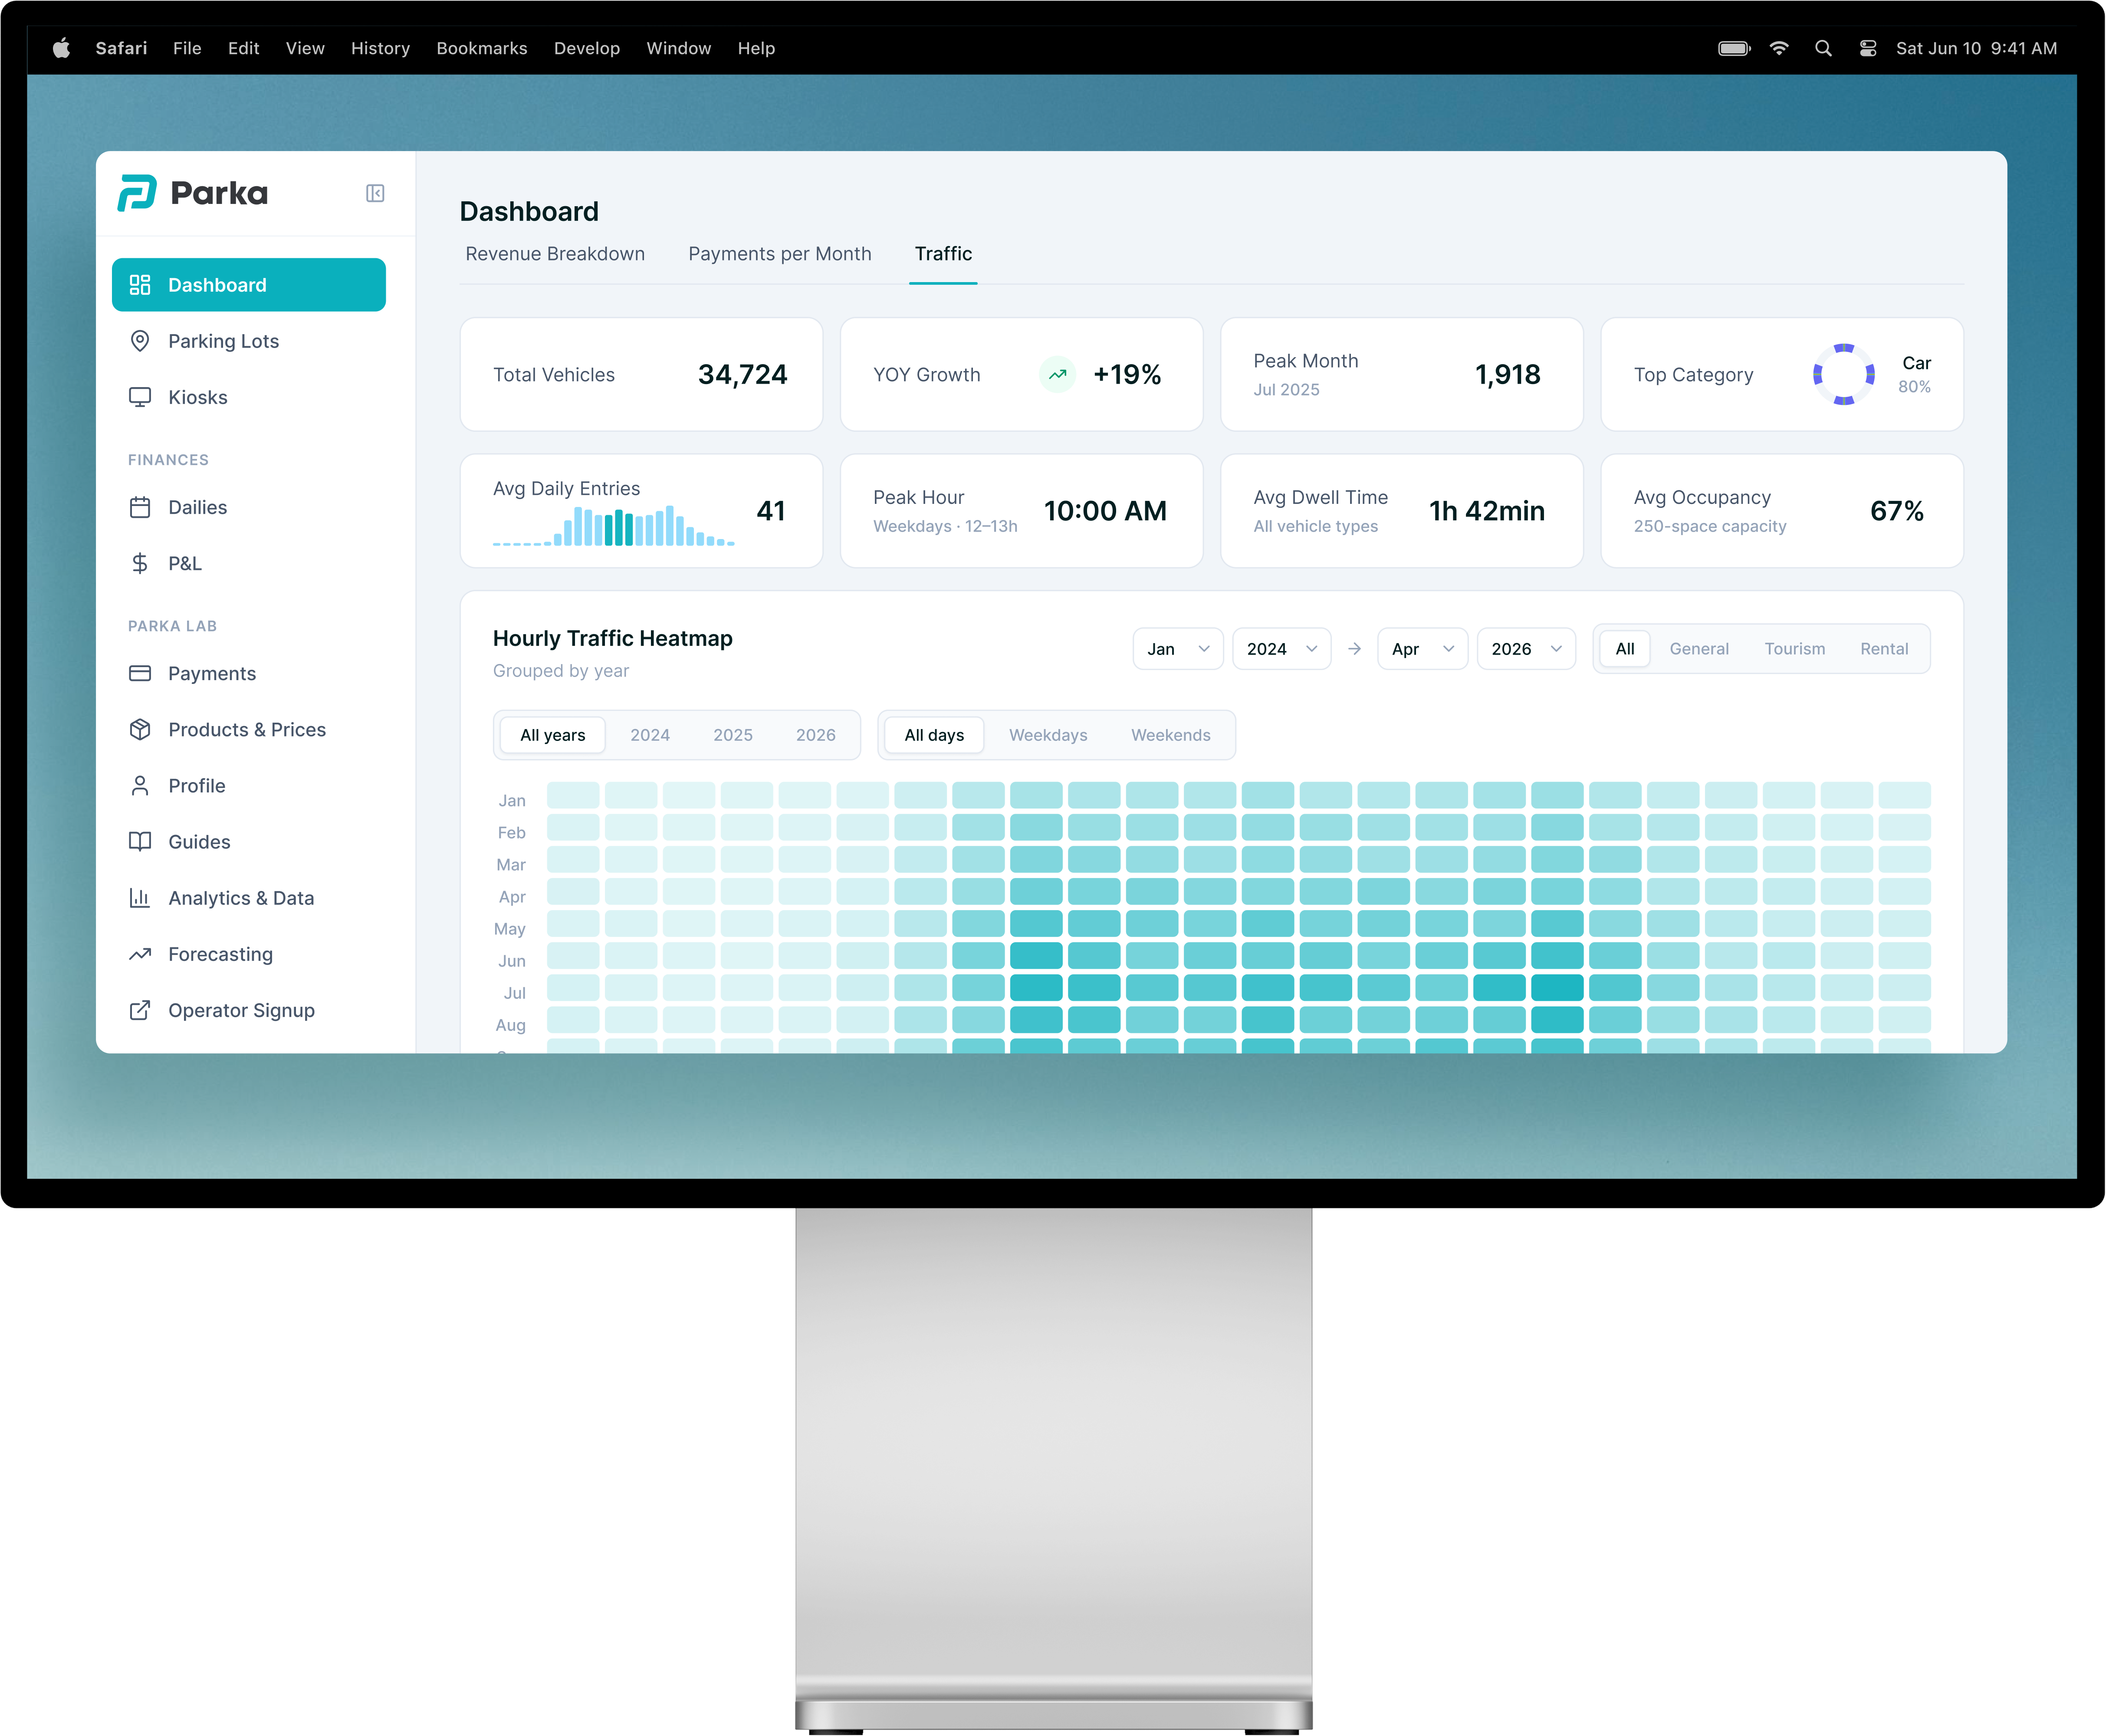Screen dimensions: 2106x1736
Task: Switch the year filter to 2025
Action: click(733, 735)
